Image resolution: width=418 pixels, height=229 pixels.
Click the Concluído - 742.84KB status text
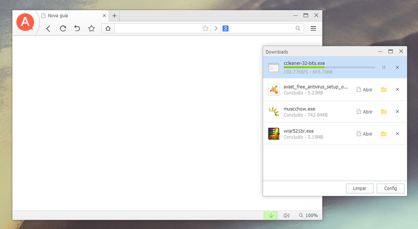tap(305, 115)
